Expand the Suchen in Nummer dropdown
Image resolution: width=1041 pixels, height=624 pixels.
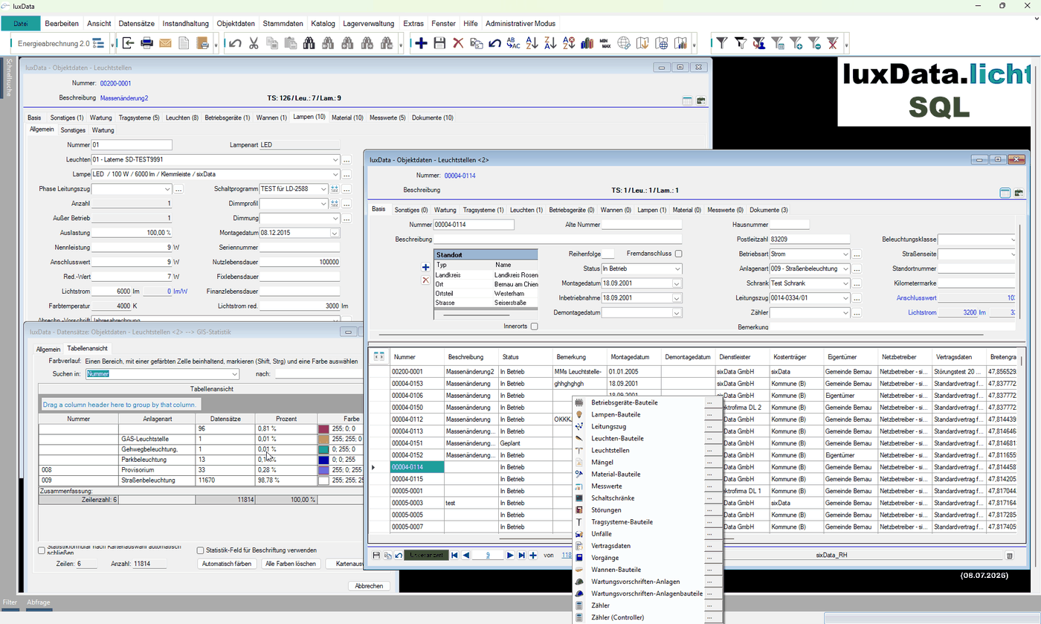(235, 374)
